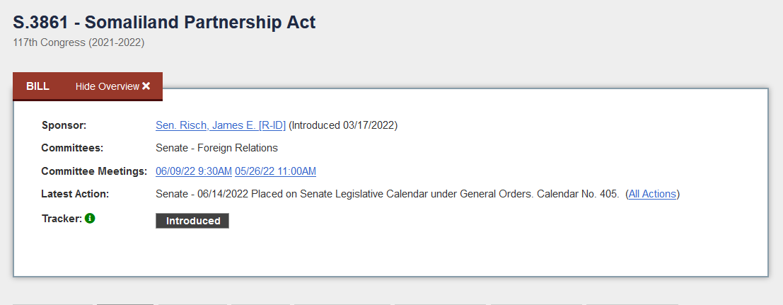Viewport: 783px width, 305px height.
Task: Click the Sponsor label
Action: (x=64, y=125)
